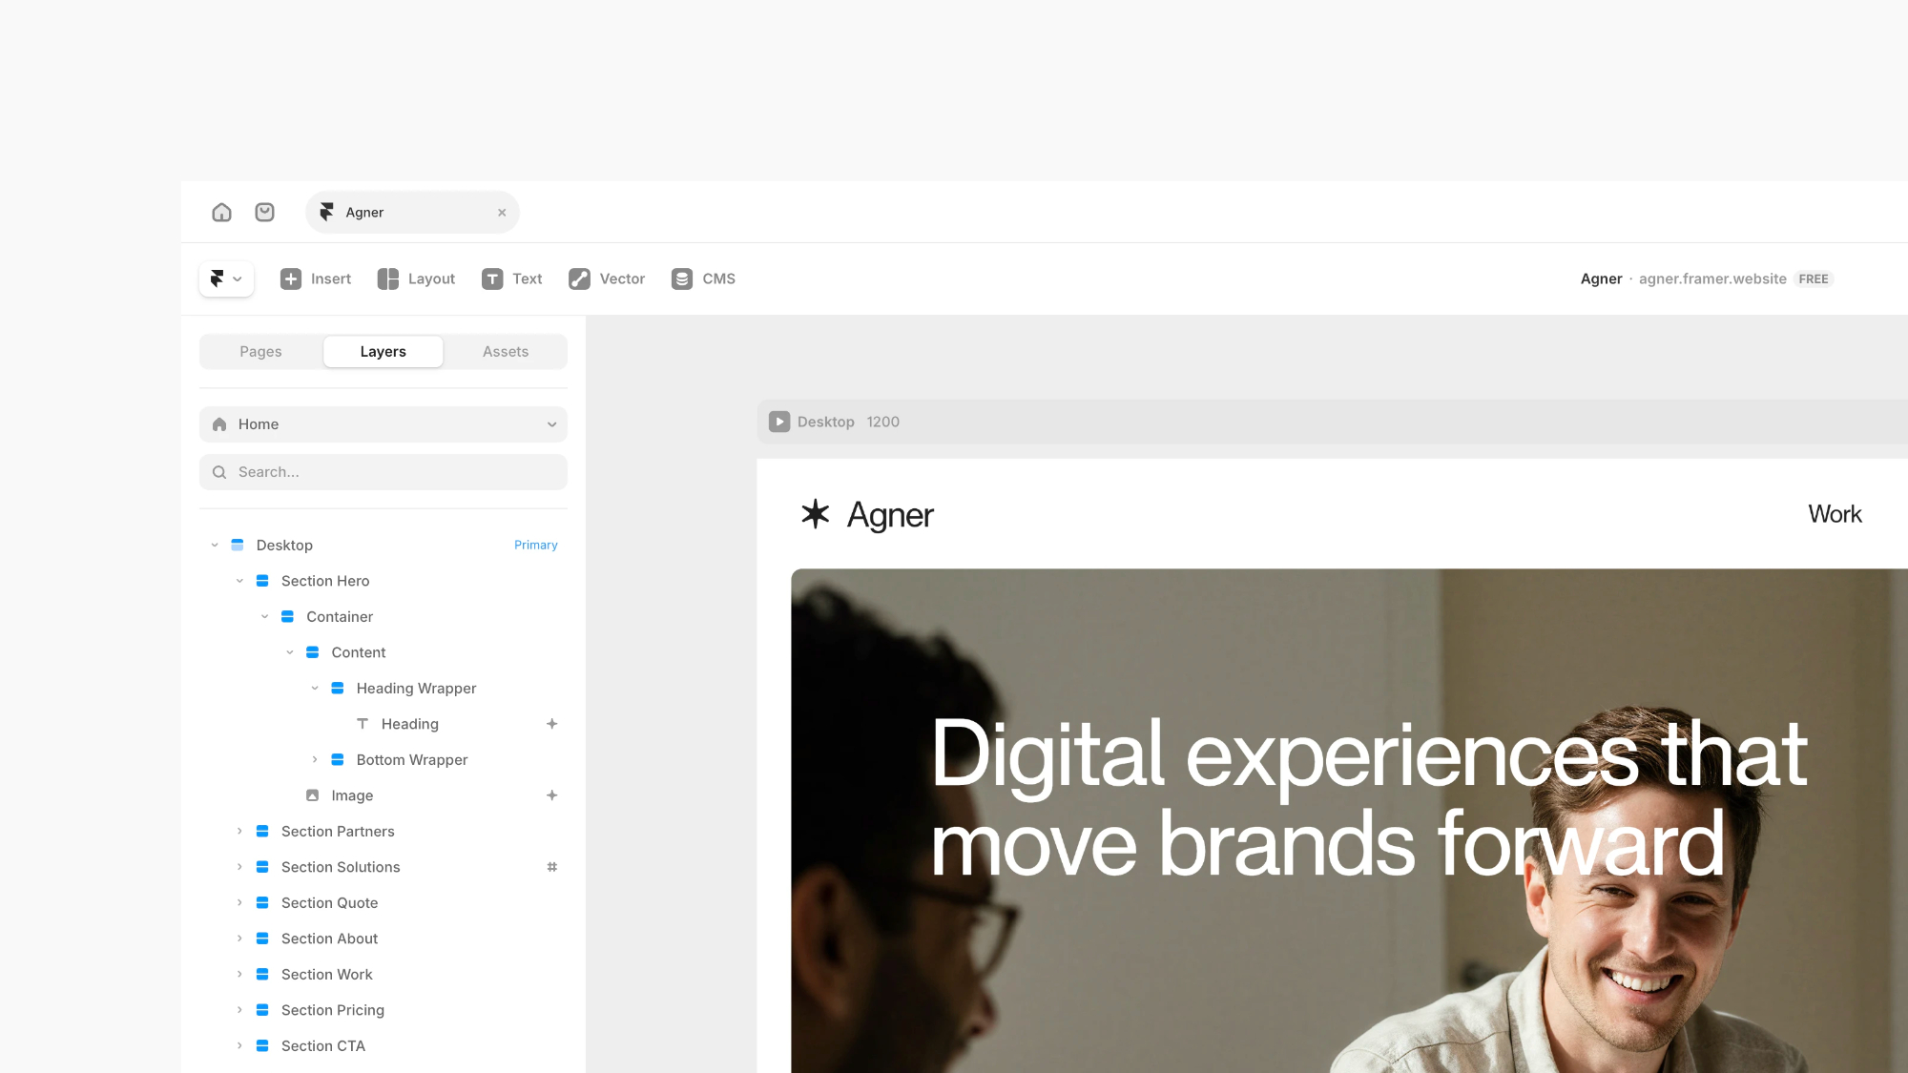Select the Section CTA layer
This screenshot has height=1073, width=1908.
click(384, 1046)
